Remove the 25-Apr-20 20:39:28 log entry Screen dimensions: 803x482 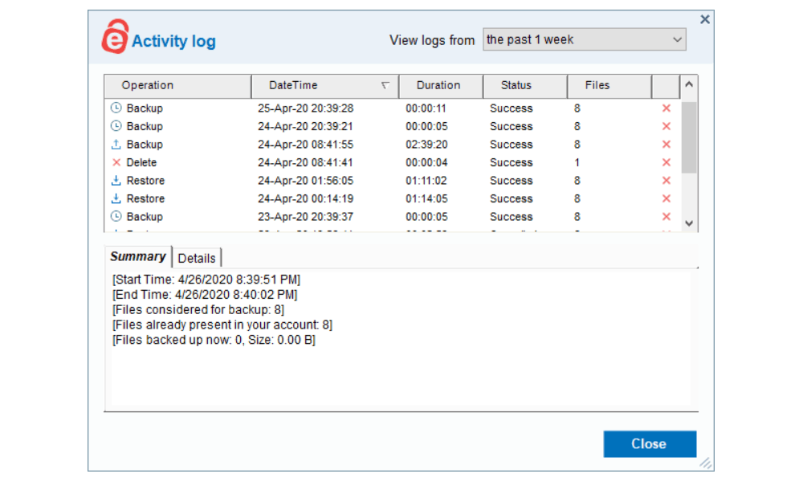pyautogui.click(x=666, y=108)
